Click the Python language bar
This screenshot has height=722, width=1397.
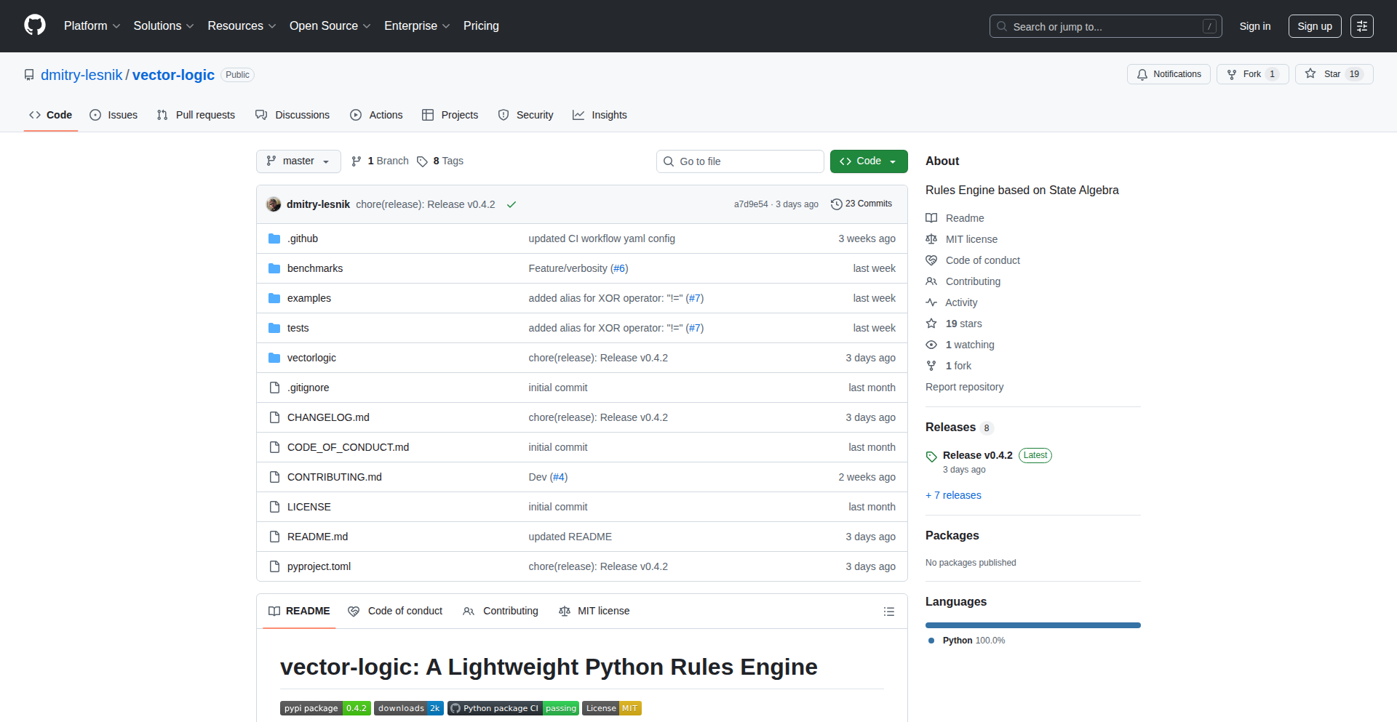click(x=1032, y=625)
